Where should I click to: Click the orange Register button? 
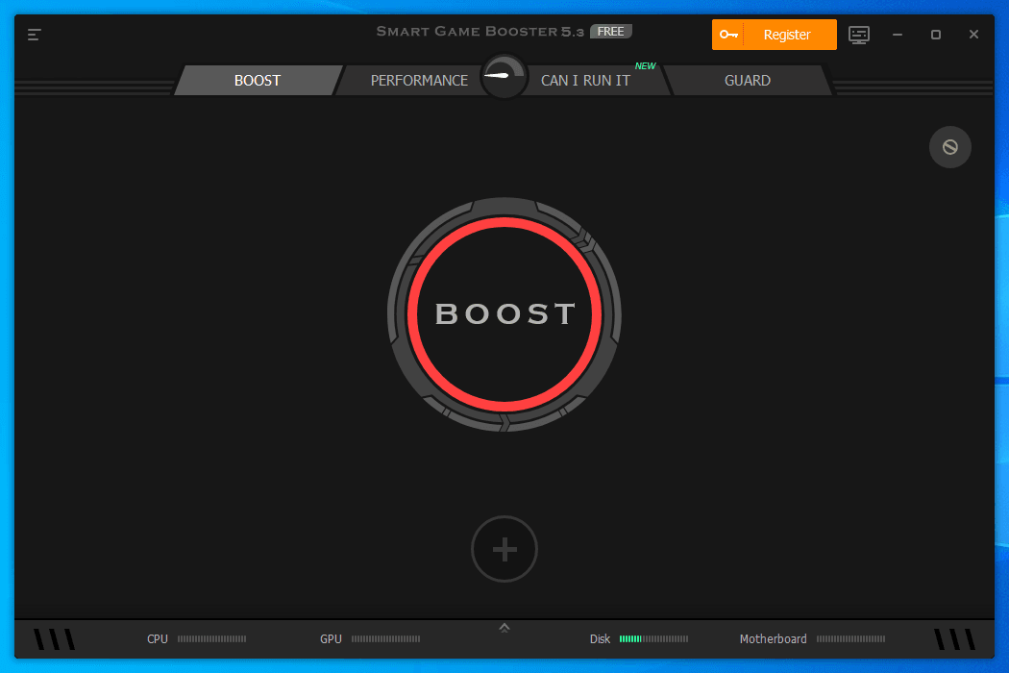(x=774, y=35)
